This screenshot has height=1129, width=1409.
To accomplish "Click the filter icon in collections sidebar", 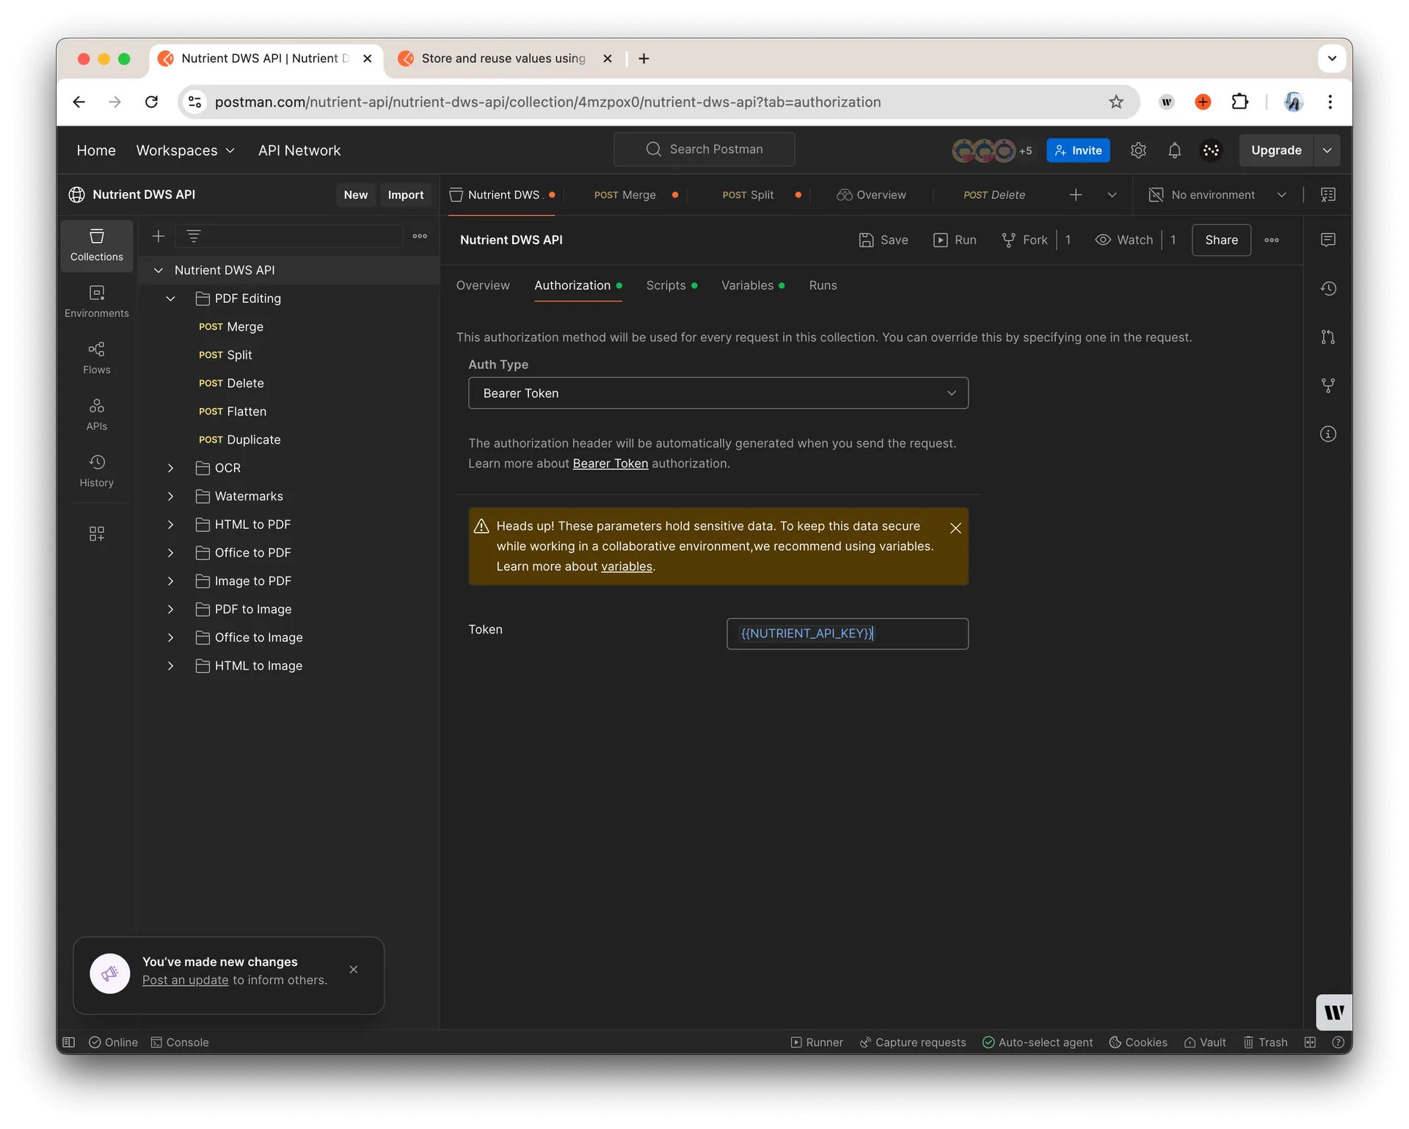I will pos(194,236).
